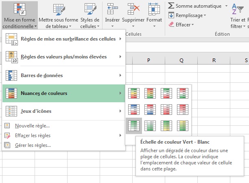Click the Jeux d'icônes icon

click(x=11, y=111)
